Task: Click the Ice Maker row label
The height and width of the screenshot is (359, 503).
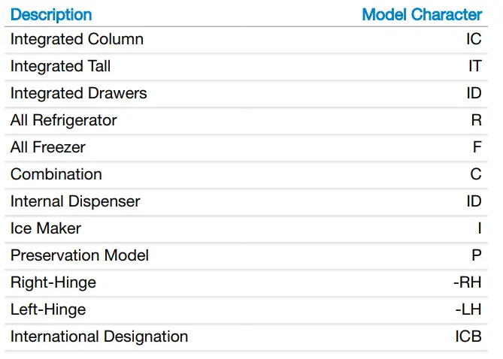Action: [x=45, y=228]
